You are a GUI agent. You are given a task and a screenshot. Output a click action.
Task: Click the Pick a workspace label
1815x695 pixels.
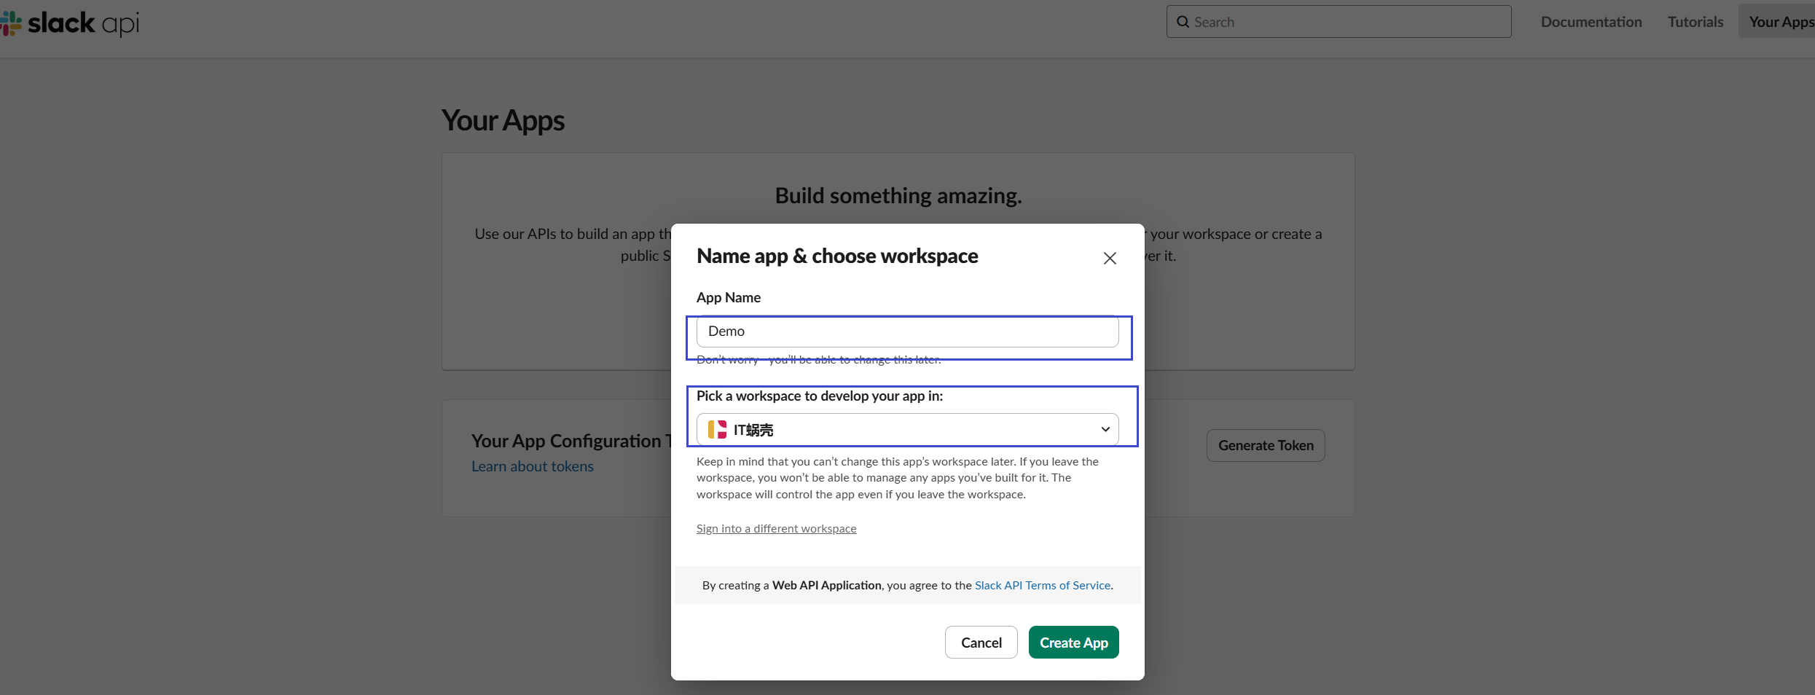[820, 396]
